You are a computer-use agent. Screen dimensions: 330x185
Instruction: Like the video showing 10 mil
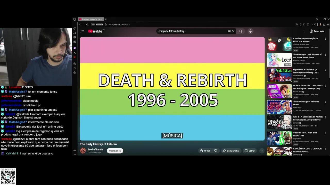205,151
